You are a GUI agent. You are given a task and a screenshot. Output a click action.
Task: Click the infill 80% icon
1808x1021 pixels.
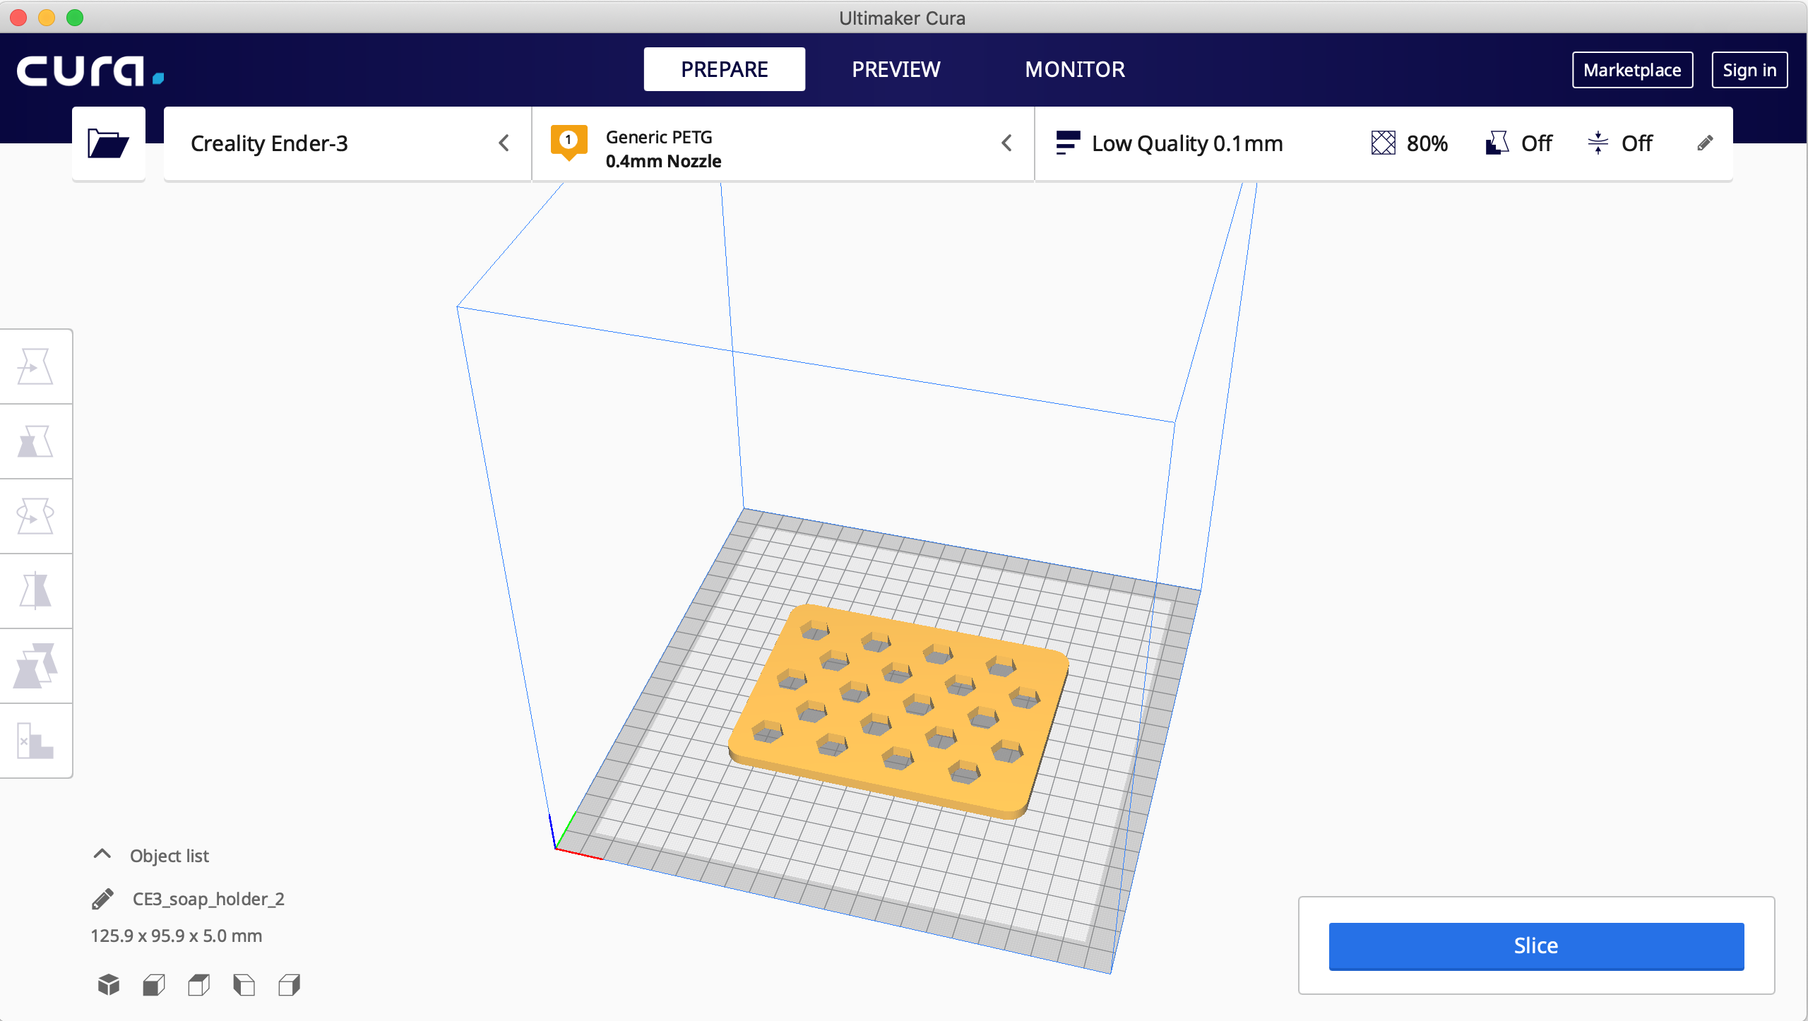tap(1384, 143)
